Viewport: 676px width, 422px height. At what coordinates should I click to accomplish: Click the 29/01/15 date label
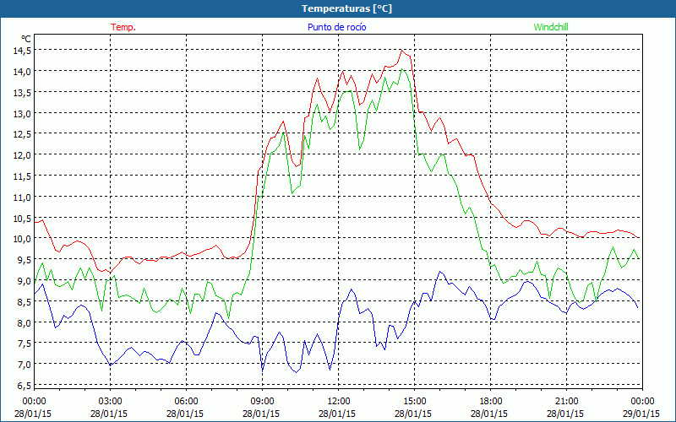(x=641, y=414)
